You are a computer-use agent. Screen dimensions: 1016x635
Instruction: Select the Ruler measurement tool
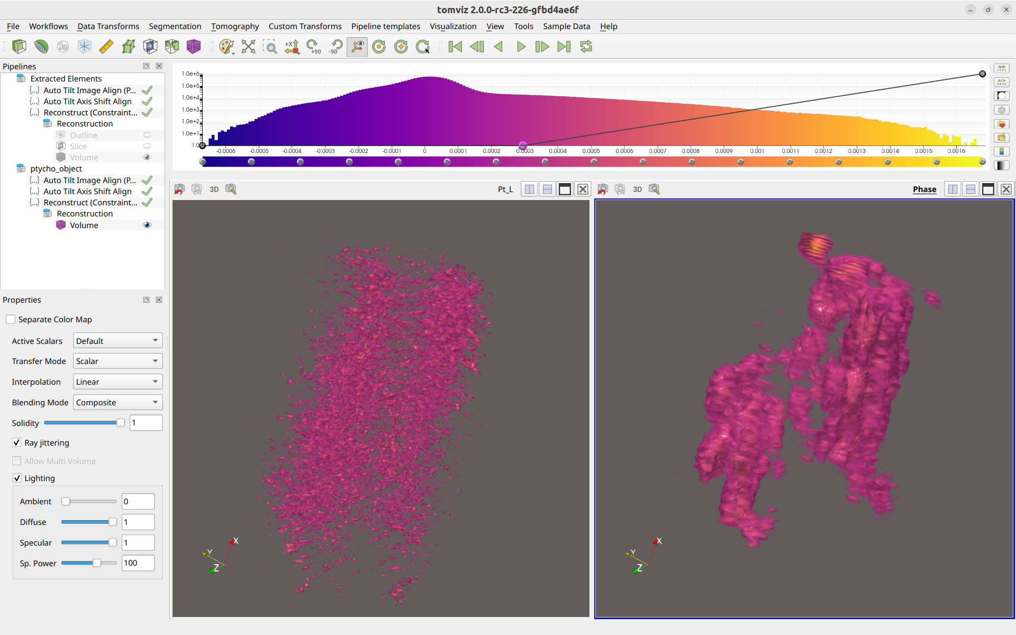pos(106,47)
